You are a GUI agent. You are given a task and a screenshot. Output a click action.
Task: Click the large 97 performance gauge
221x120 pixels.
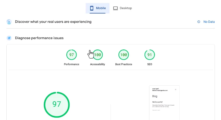57,105
